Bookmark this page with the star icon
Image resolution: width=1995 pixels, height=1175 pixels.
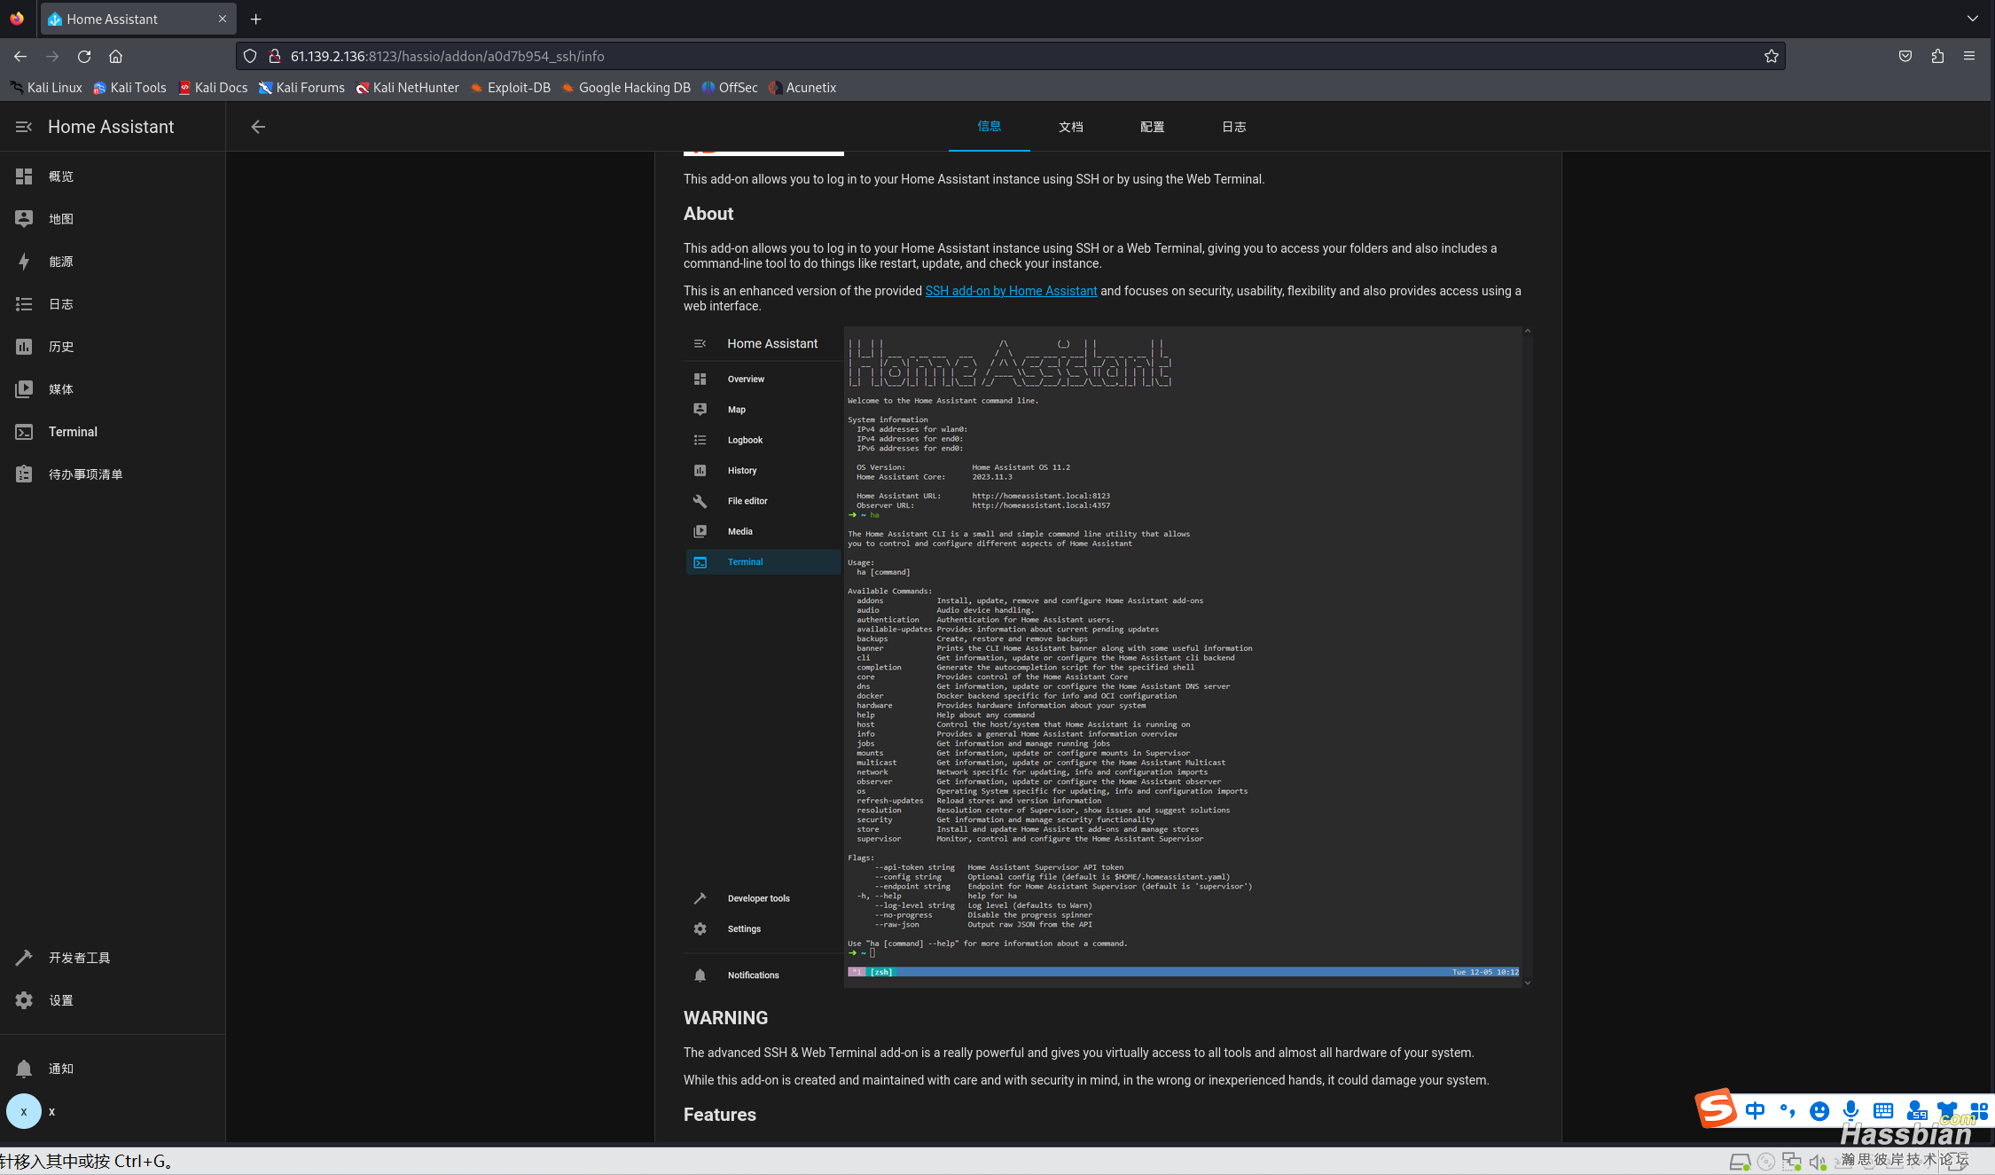pos(1772,56)
